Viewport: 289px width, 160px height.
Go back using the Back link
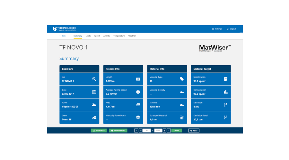point(63,36)
